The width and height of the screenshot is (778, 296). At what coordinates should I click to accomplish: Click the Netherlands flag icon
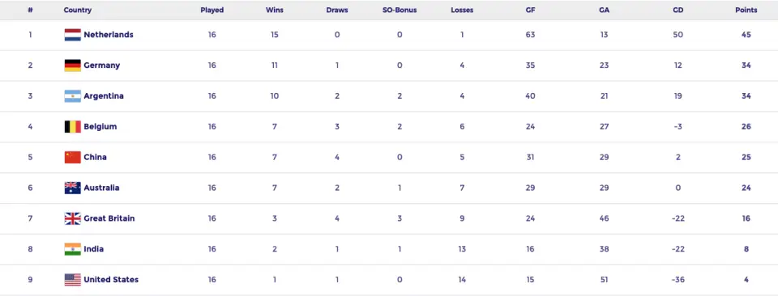[x=72, y=35]
